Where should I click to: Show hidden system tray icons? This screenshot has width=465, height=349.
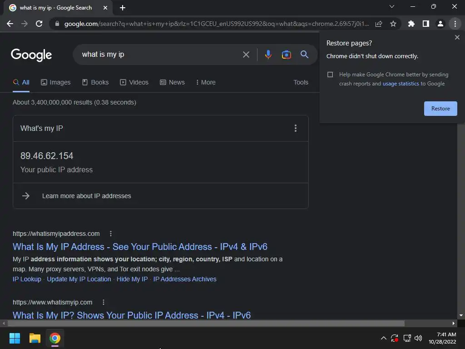click(383, 338)
